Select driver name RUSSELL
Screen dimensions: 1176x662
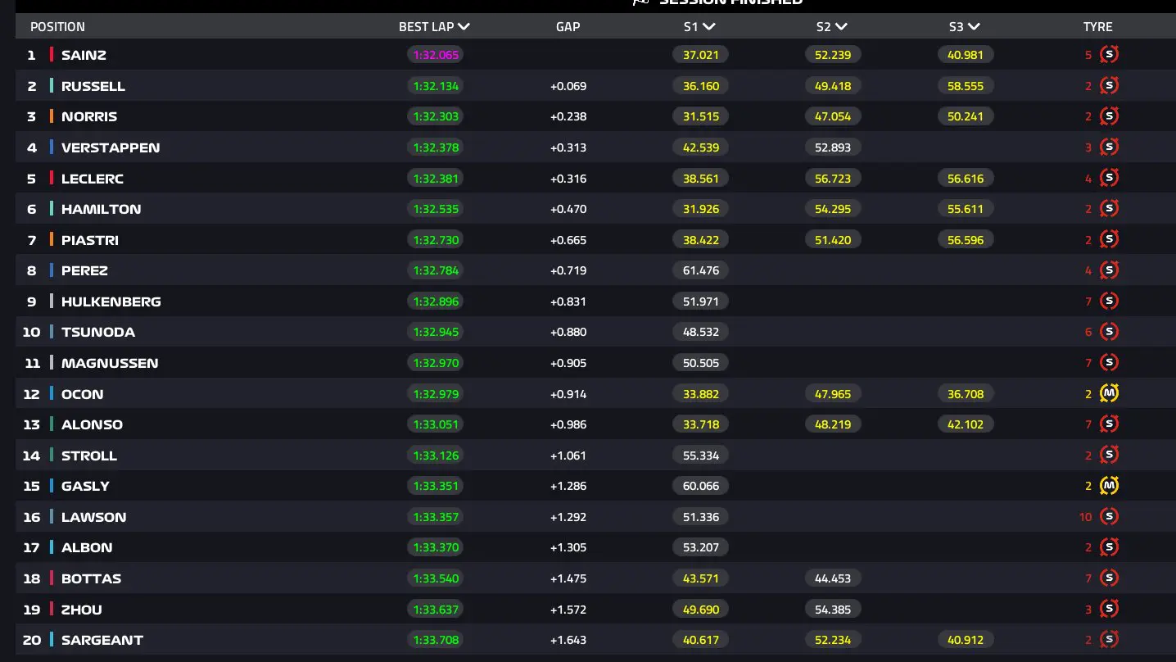tap(93, 86)
